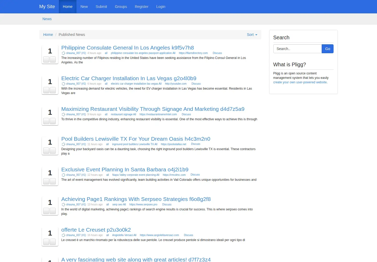Click the avatar icon in the Exclusive Event Planning story
This screenshot has height=262, width=377.
point(63,175)
